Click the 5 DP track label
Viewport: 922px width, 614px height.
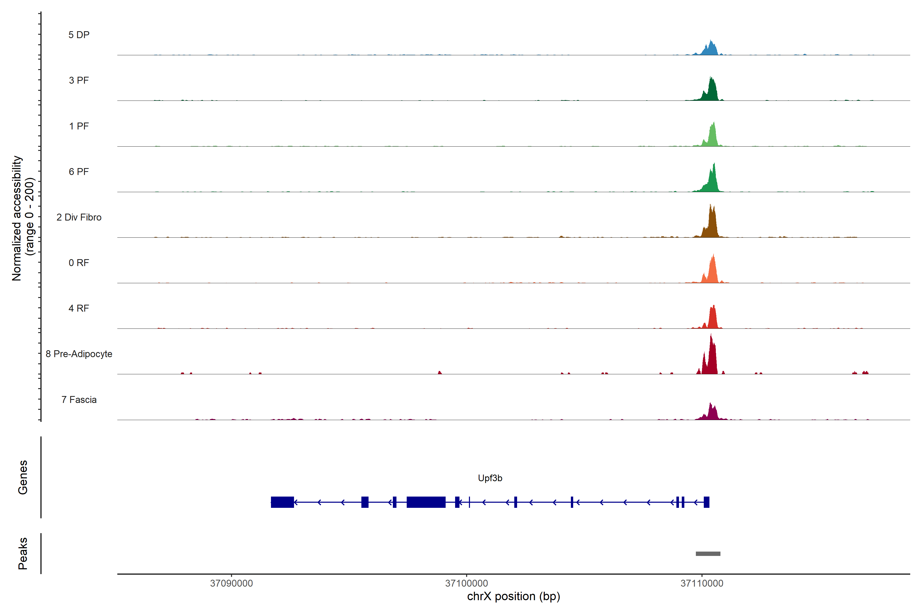coord(79,35)
